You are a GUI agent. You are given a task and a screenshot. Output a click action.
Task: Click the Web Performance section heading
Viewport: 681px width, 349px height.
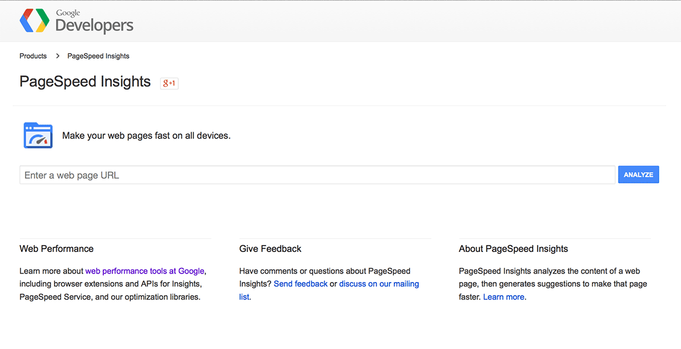(x=57, y=249)
